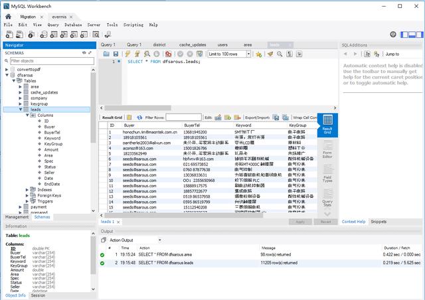Click the save snippet star icon

coord(259,54)
